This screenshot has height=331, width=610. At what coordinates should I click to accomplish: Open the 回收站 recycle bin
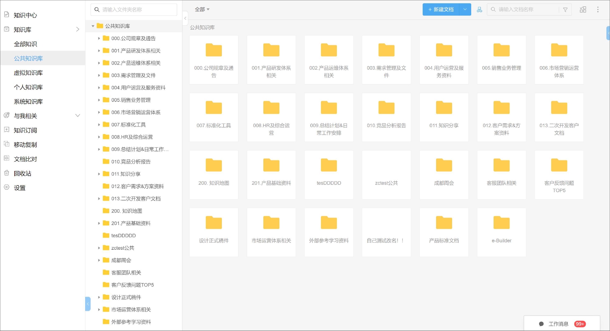(x=22, y=173)
